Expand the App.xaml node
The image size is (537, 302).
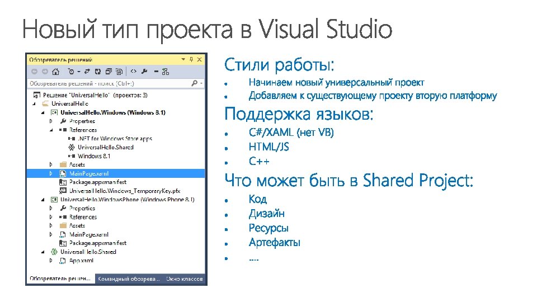point(51,261)
